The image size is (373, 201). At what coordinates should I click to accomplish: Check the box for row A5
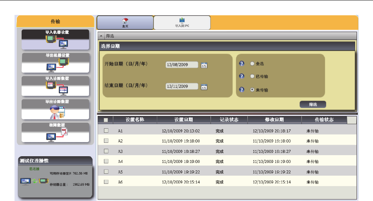pyautogui.click(x=106, y=172)
